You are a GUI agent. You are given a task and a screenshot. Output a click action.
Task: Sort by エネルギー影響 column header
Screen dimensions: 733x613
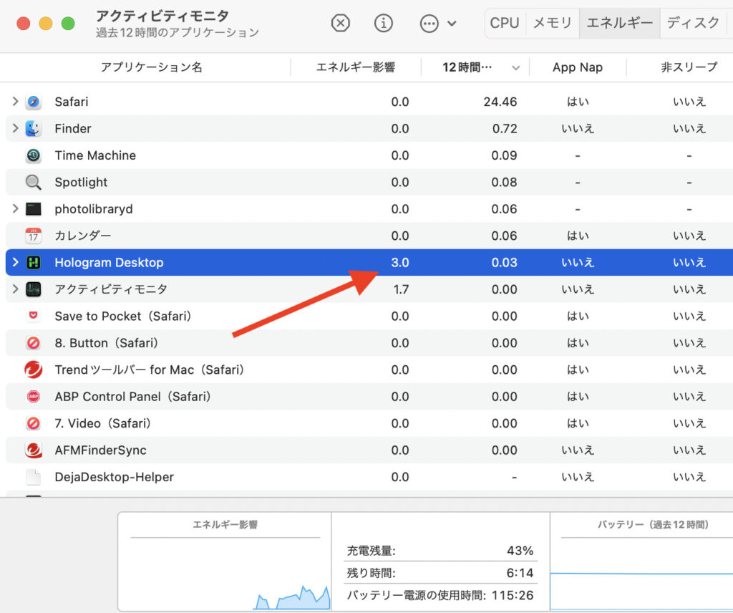[356, 67]
